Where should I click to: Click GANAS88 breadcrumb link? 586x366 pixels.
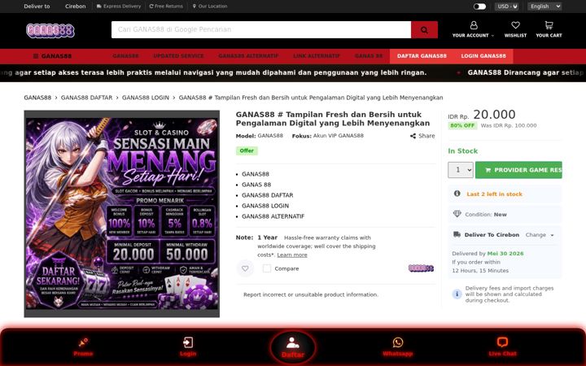point(37,98)
